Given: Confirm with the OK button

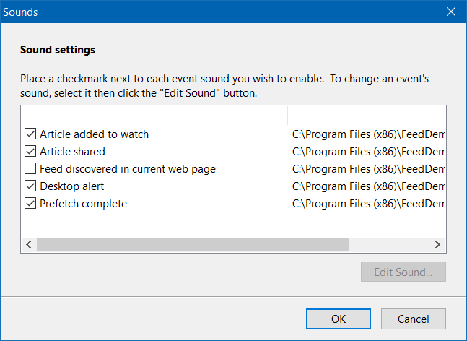Looking at the screenshot, I should 339,319.
